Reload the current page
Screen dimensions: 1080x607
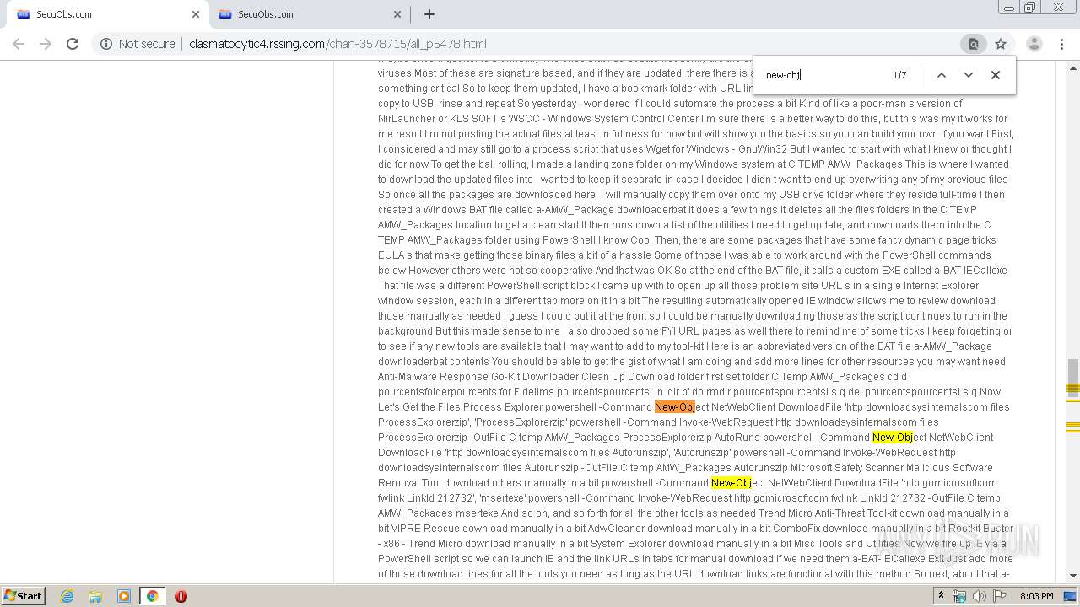tap(73, 44)
